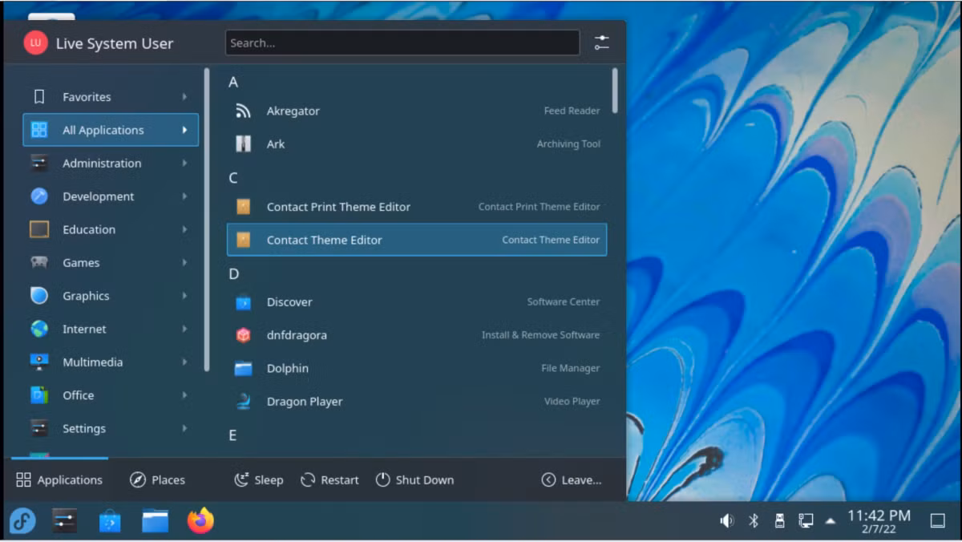962x542 pixels.
Task: Click the Shut Down button
Action: click(414, 480)
